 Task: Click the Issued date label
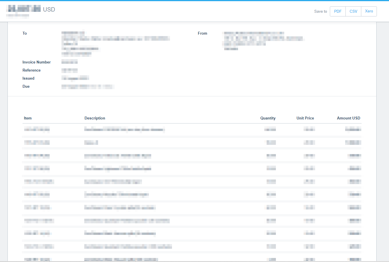(x=28, y=78)
